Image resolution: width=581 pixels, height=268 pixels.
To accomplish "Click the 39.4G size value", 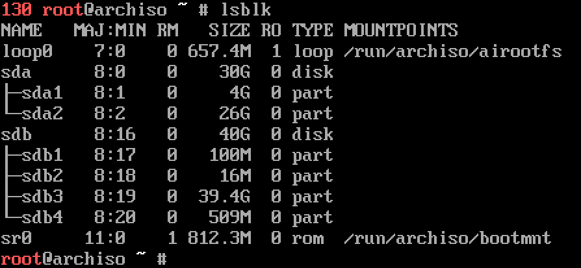I will coord(225,197).
